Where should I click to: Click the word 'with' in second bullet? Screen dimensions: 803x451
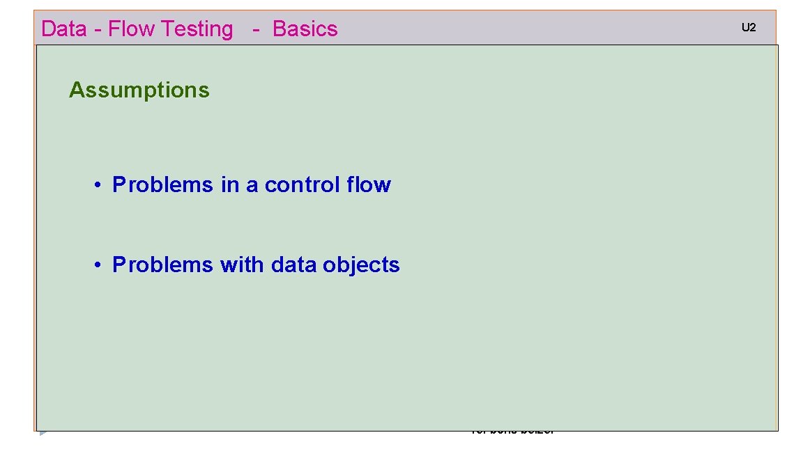click(242, 265)
